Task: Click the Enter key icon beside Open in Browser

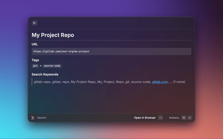Action: [x=160, y=118]
